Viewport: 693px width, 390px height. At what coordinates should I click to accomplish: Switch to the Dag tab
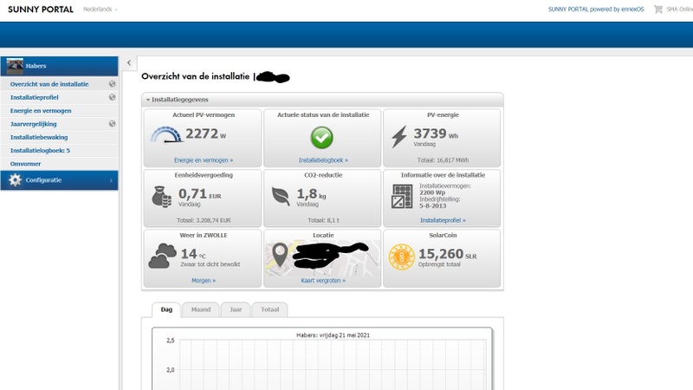point(166,309)
